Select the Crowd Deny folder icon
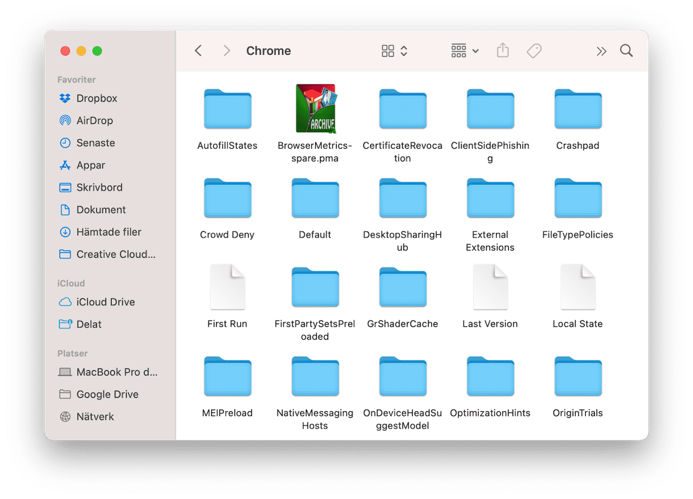Image resolution: width=693 pixels, height=499 pixels. 227,198
